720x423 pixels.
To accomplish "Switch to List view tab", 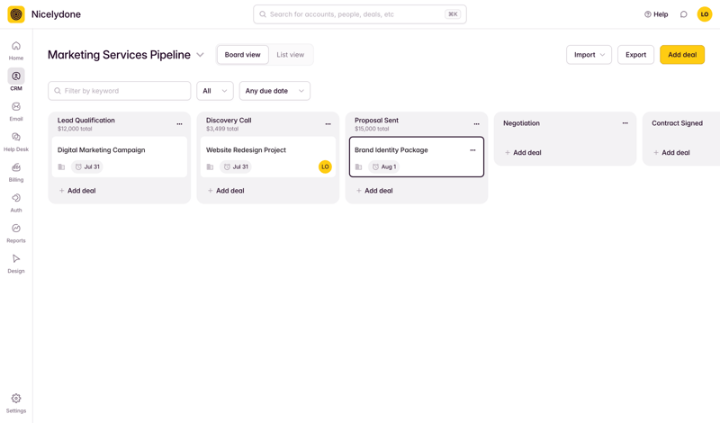I will pyautogui.click(x=290, y=55).
